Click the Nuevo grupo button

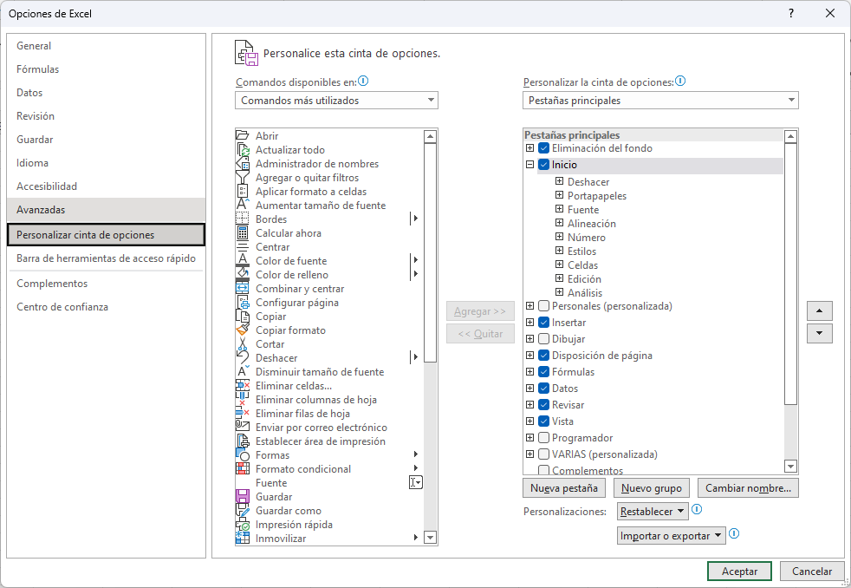[x=652, y=488]
